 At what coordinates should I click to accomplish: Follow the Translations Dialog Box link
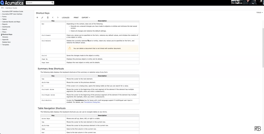92,102
